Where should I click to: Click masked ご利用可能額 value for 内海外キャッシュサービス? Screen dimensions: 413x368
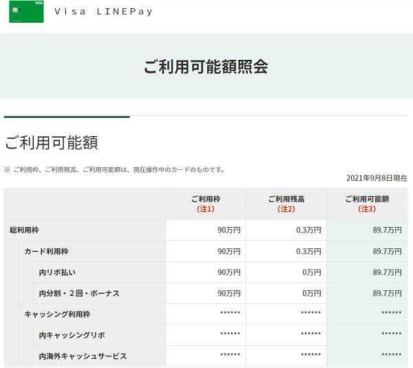[392, 355]
